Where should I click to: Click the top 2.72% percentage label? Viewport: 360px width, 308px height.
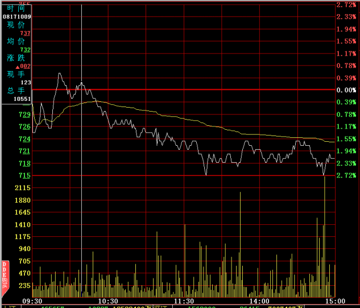click(x=346, y=5)
